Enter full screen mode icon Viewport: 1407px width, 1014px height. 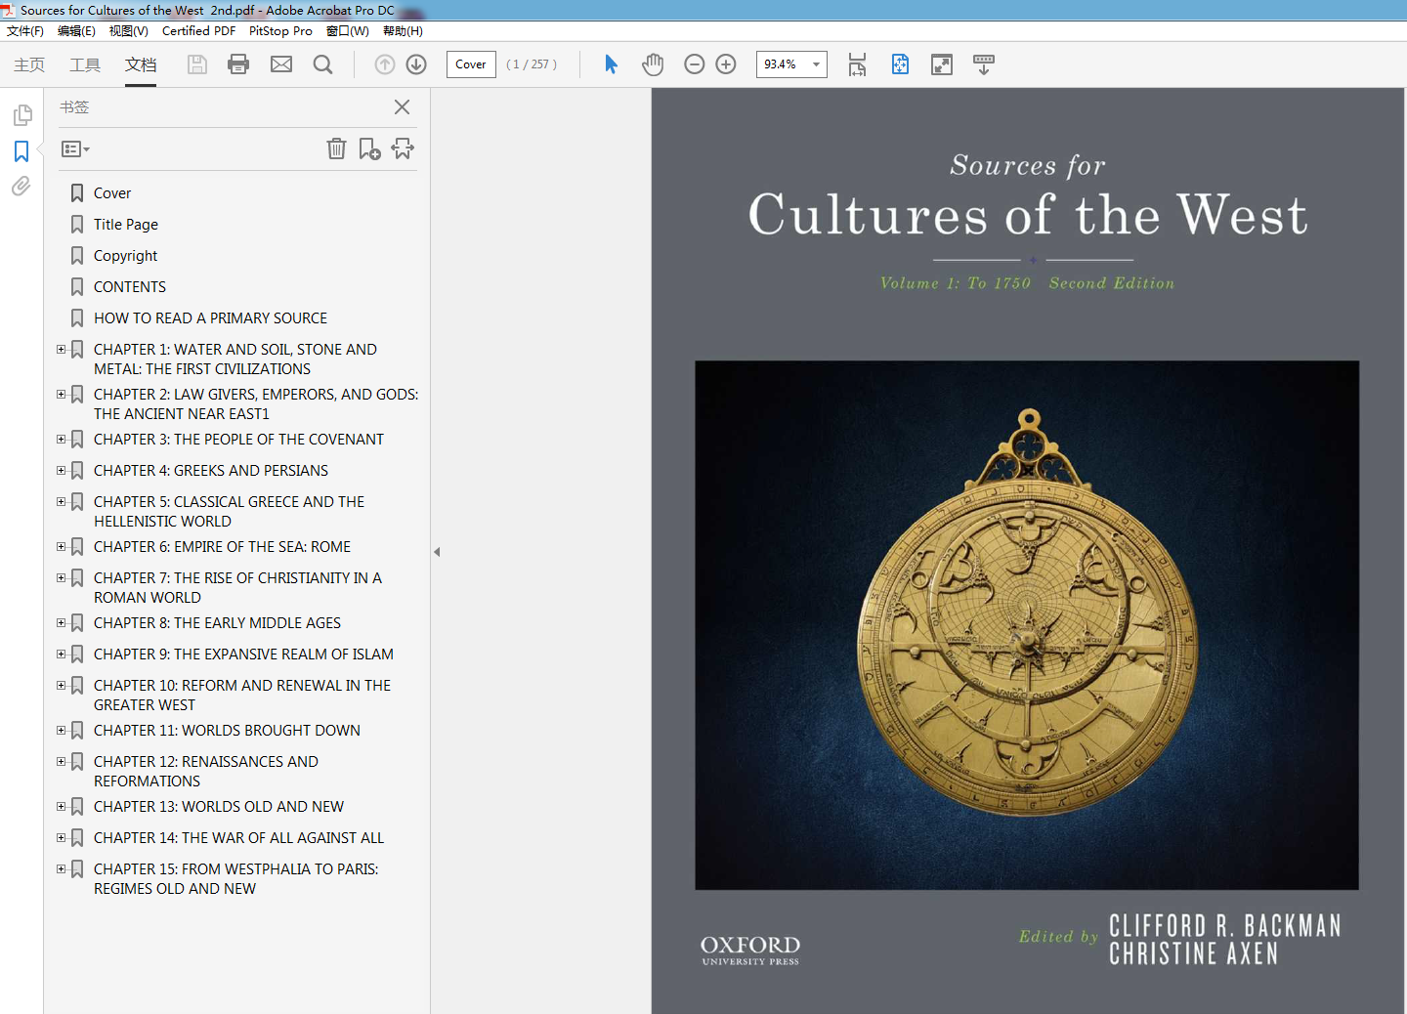tap(942, 64)
